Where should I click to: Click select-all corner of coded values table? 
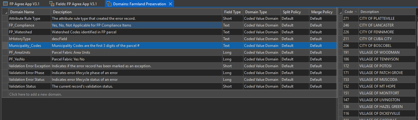tap(341, 12)
